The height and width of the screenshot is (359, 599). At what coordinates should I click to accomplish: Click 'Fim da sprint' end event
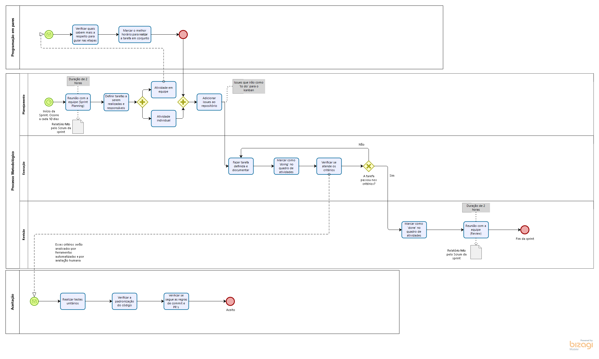coord(525,230)
